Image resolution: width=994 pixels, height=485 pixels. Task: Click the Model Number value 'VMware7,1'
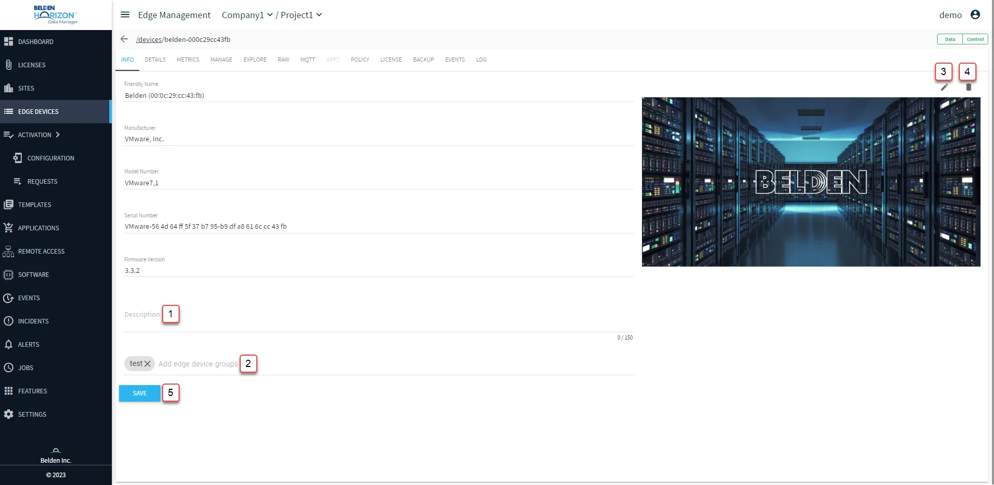pyautogui.click(x=141, y=183)
